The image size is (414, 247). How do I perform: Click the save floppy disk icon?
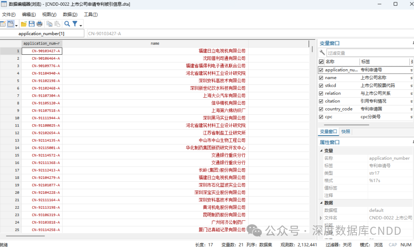click(x=31, y=24)
